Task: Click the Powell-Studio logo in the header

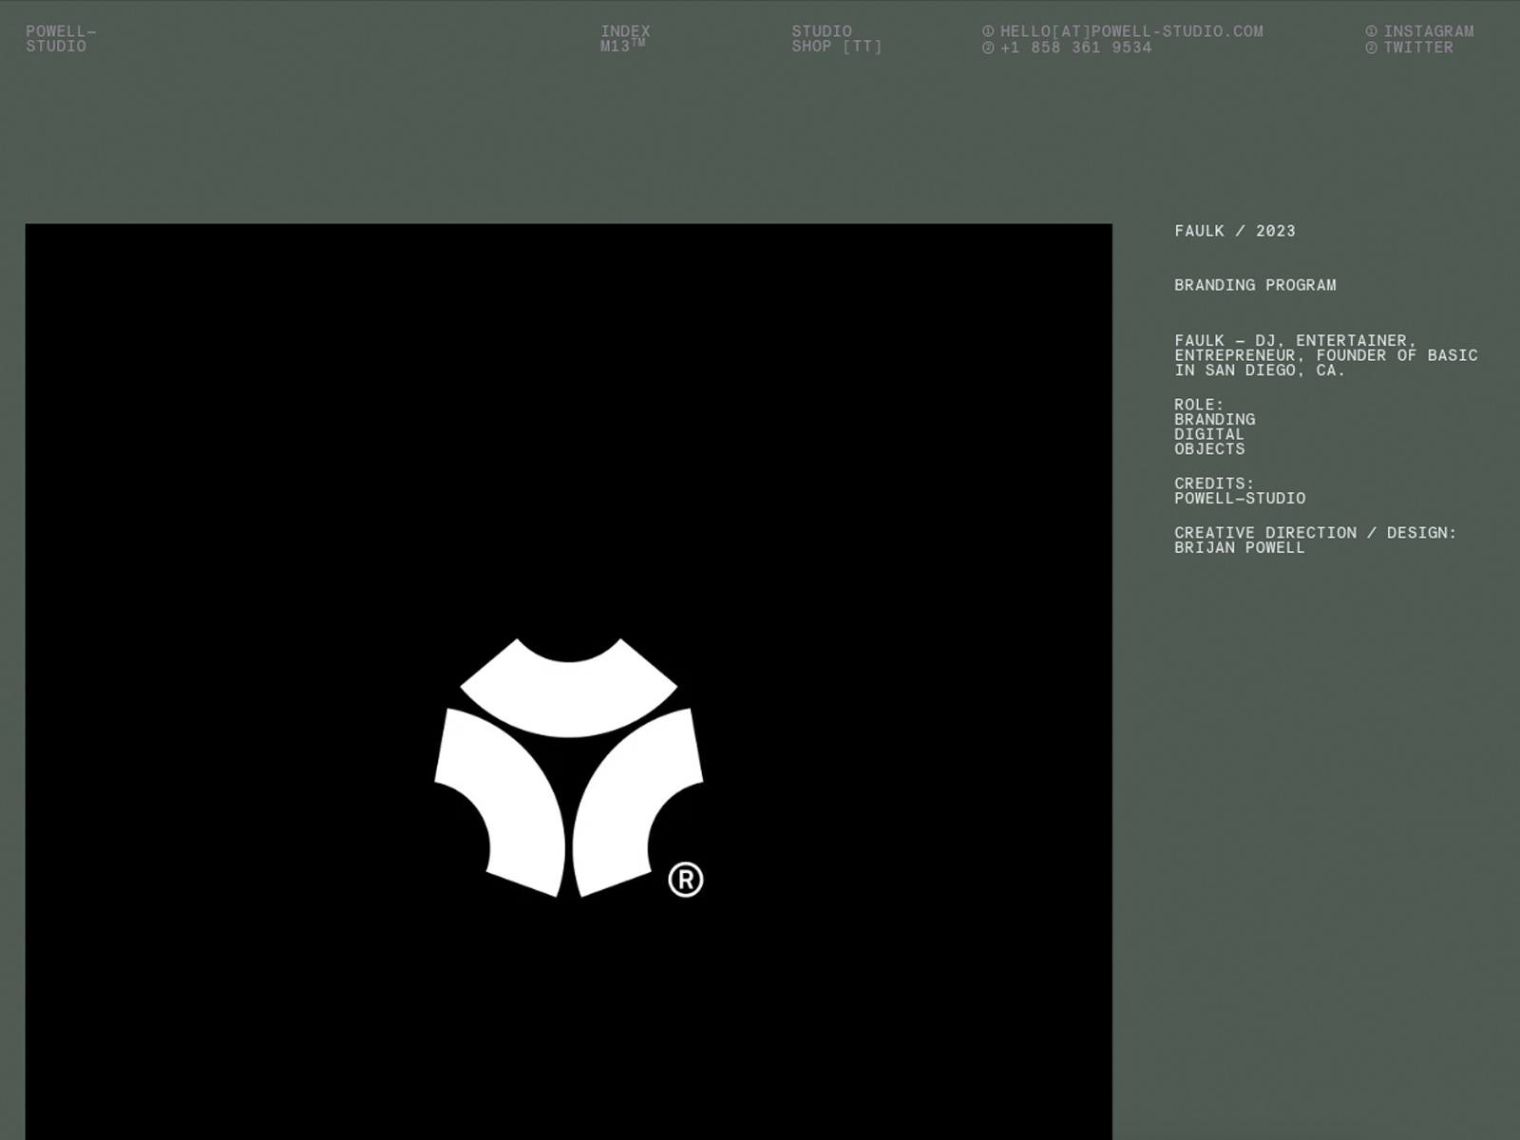Action: [60, 39]
